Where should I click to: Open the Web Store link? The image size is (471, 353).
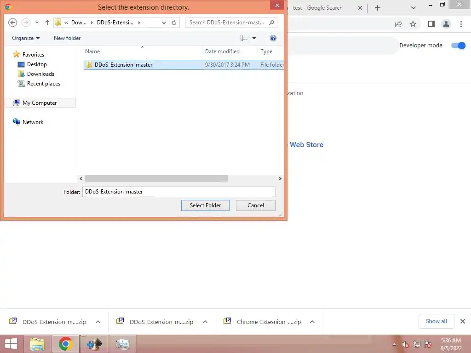pyautogui.click(x=306, y=145)
